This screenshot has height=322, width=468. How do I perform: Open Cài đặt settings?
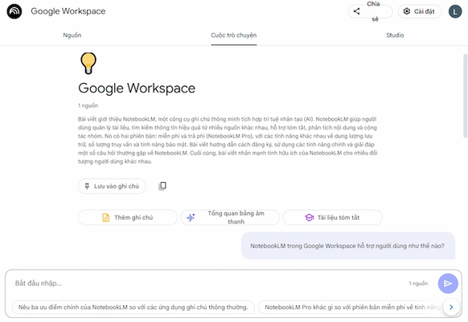click(x=420, y=11)
